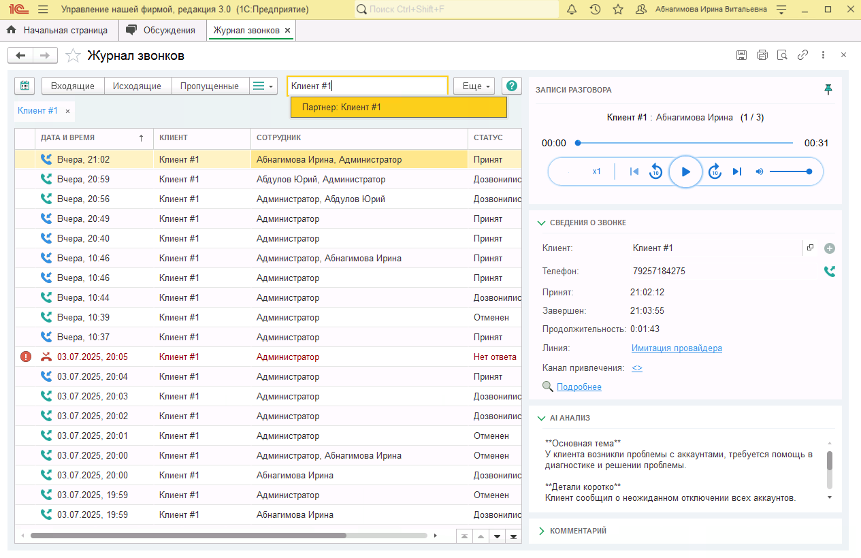Screen dimensions: 861x558
Task: Click the print icon in form header
Action: 762,55
